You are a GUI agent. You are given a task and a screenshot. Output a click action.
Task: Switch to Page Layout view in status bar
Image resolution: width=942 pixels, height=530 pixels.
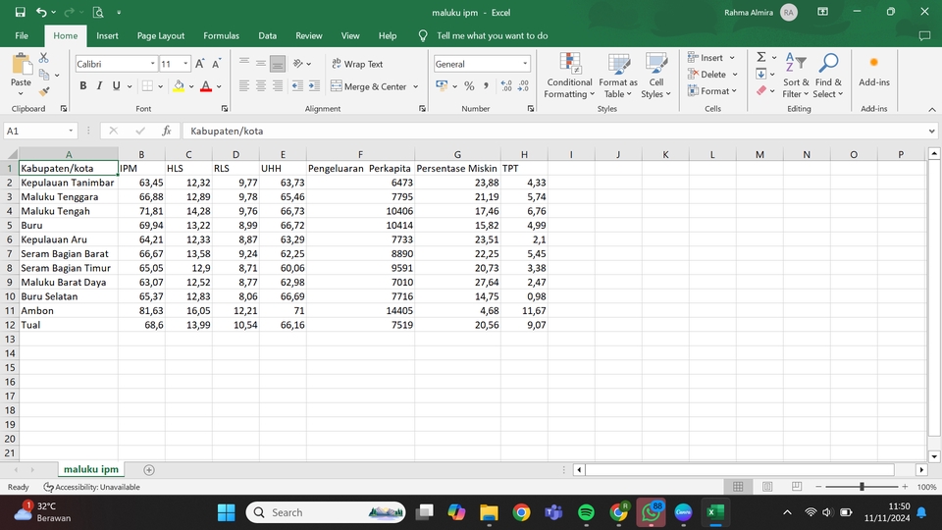(x=767, y=487)
